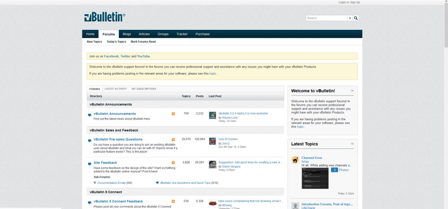
Task: Click the Documentation Errata sub-forum icon
Action: pos(95,183)
